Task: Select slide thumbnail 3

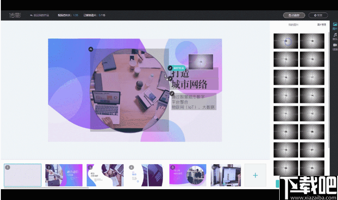Action: coord(105,175)
